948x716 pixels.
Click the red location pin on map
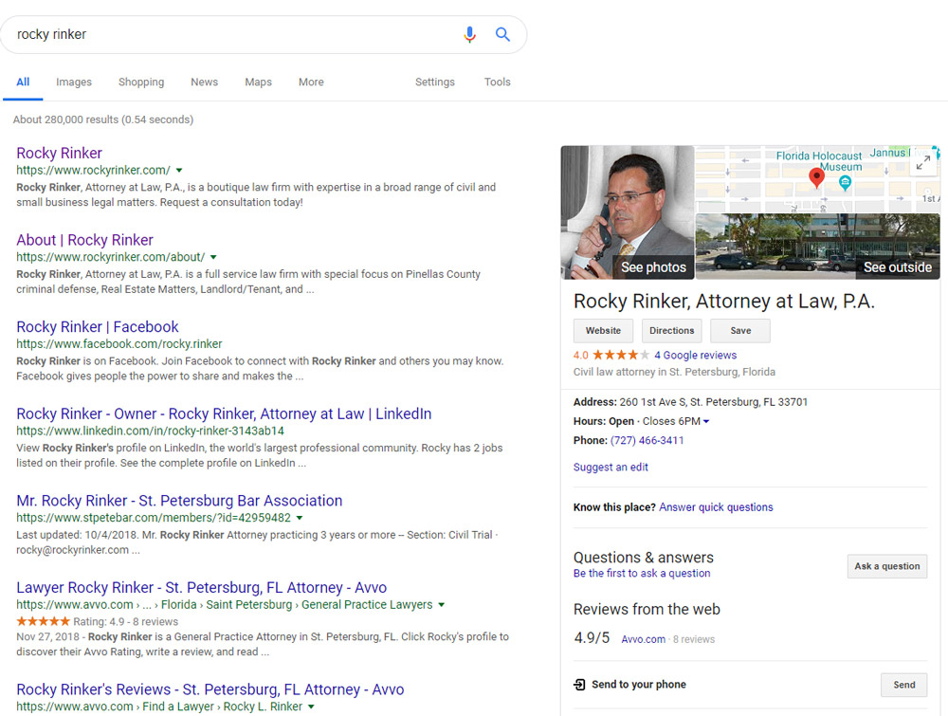pos(816,178)
